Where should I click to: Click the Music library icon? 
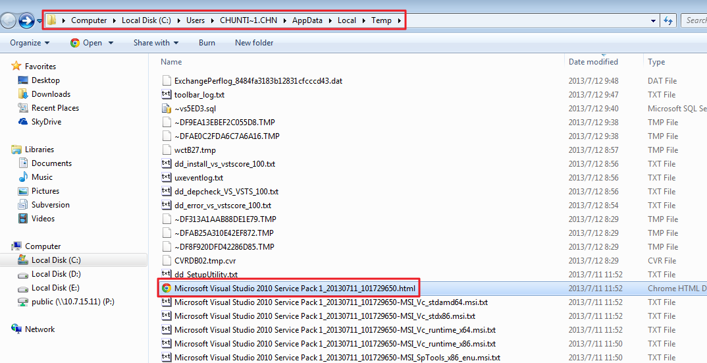point(23,177)
